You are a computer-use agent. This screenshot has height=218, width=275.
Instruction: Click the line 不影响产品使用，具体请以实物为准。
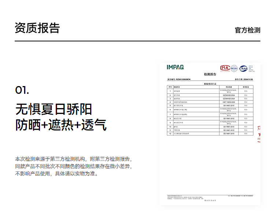pos(57,174)
